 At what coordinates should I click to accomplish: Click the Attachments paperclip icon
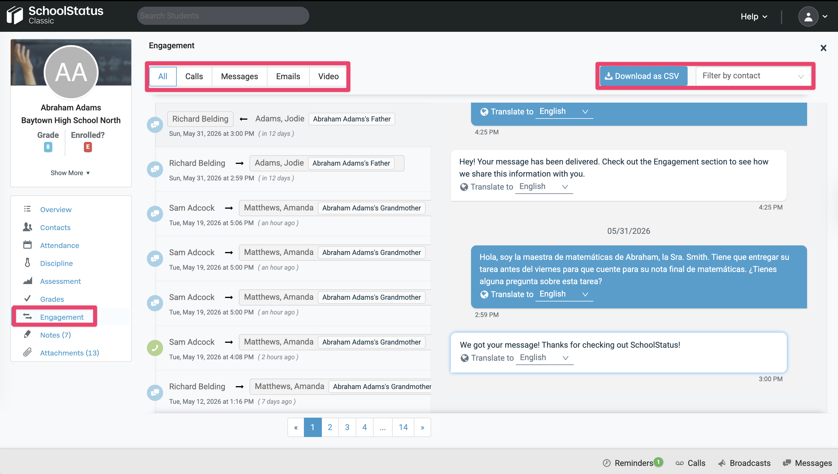27,352
